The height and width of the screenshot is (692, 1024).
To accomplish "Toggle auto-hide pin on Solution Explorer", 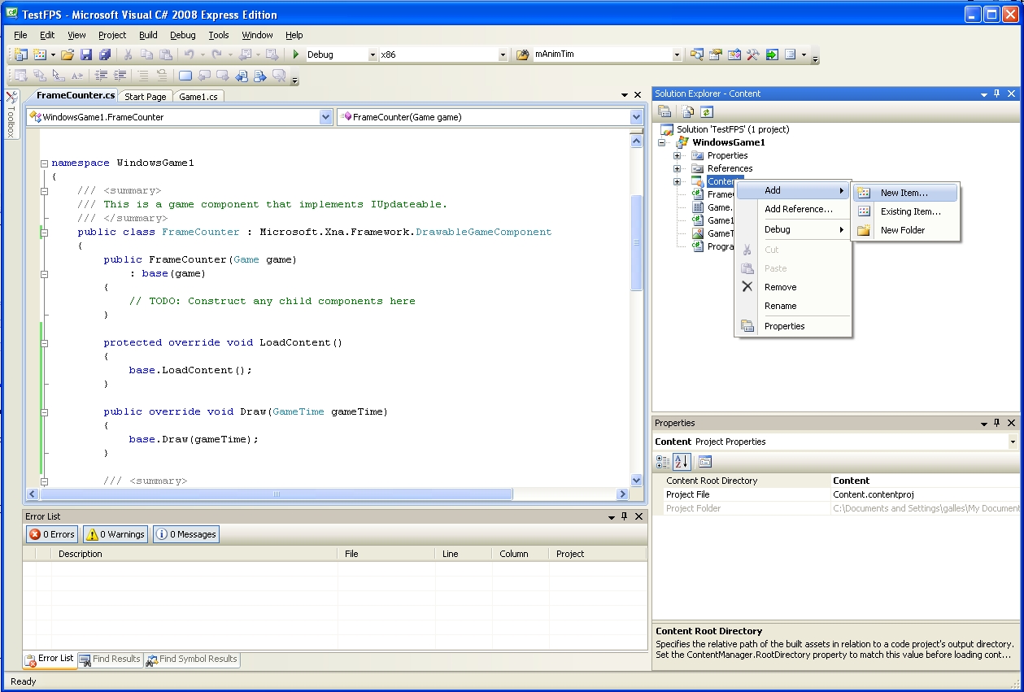I will point(998,94).
